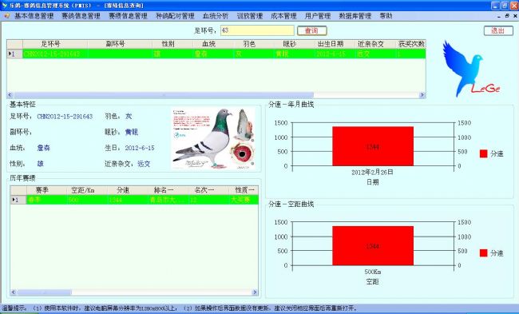Click red 分速 legend swatch in top chart

pos(483,153)
